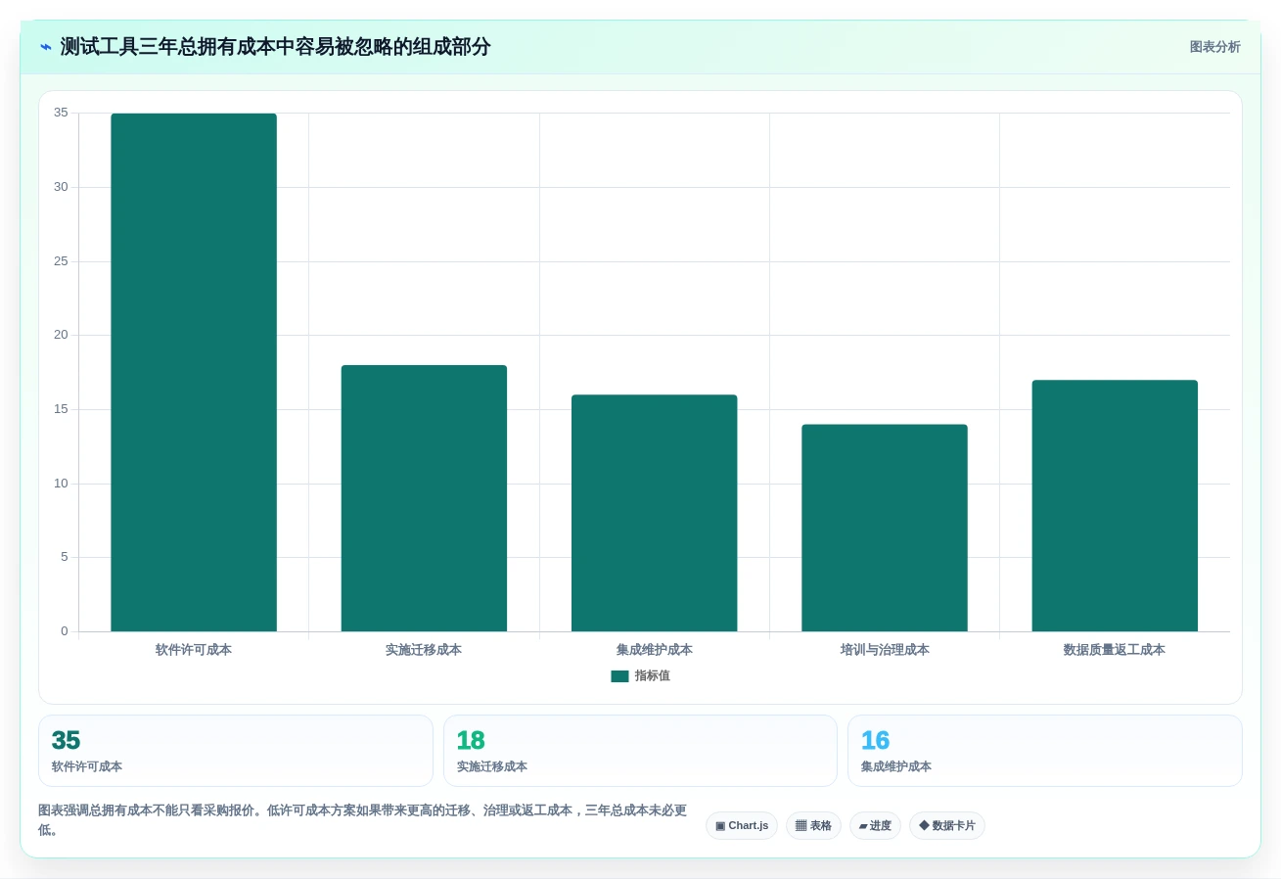Select the 软件许可成本 bar in the chart
Screen dimensions: 1281x879
[x=194, y=372]
